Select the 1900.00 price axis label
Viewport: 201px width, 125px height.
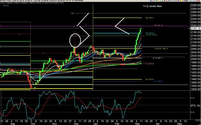click(x=196, y=76)
